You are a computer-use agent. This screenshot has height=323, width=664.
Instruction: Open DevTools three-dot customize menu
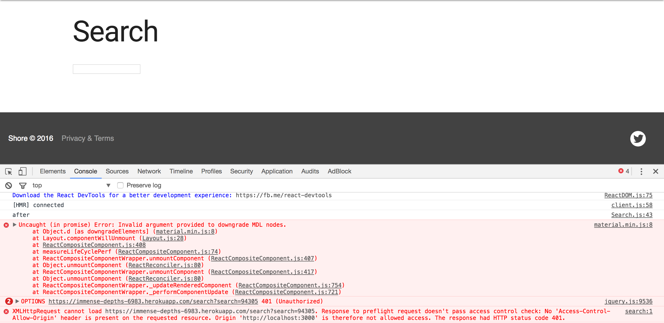pos(641,171)
